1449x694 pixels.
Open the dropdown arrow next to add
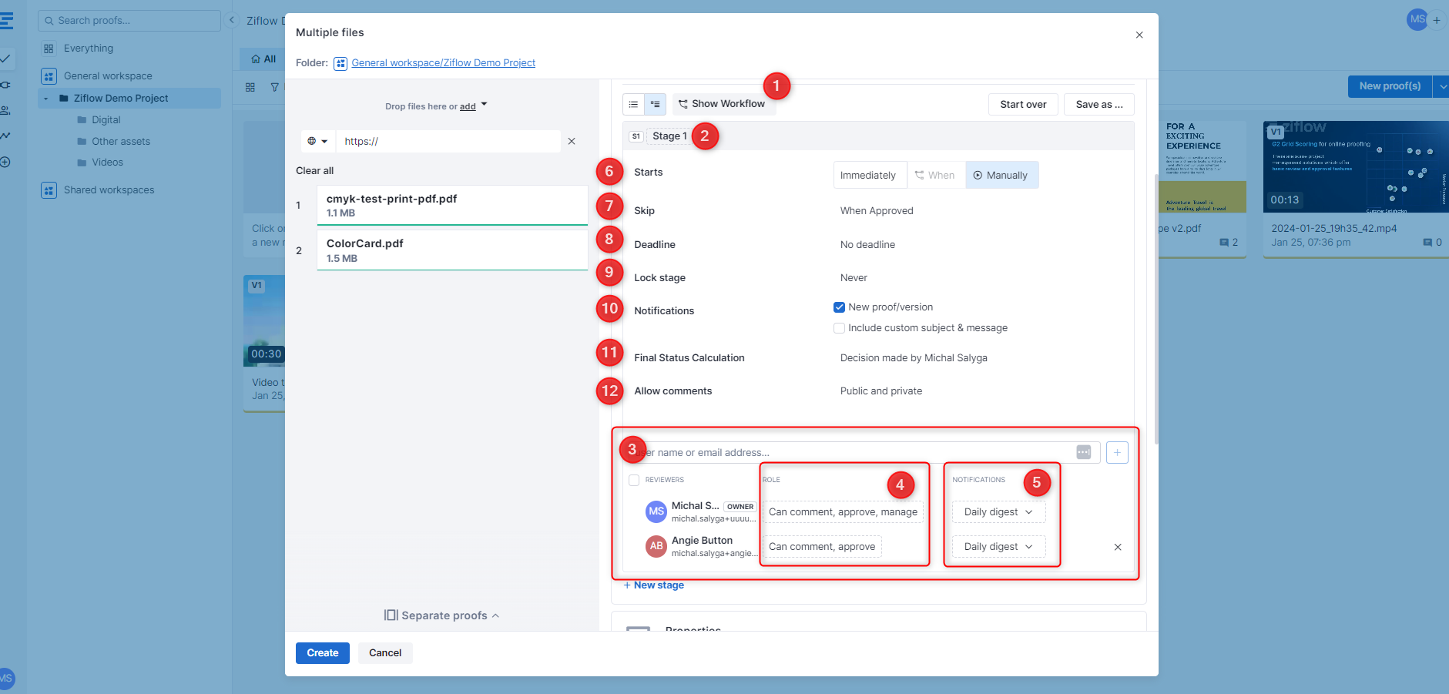tap(485, 104)
